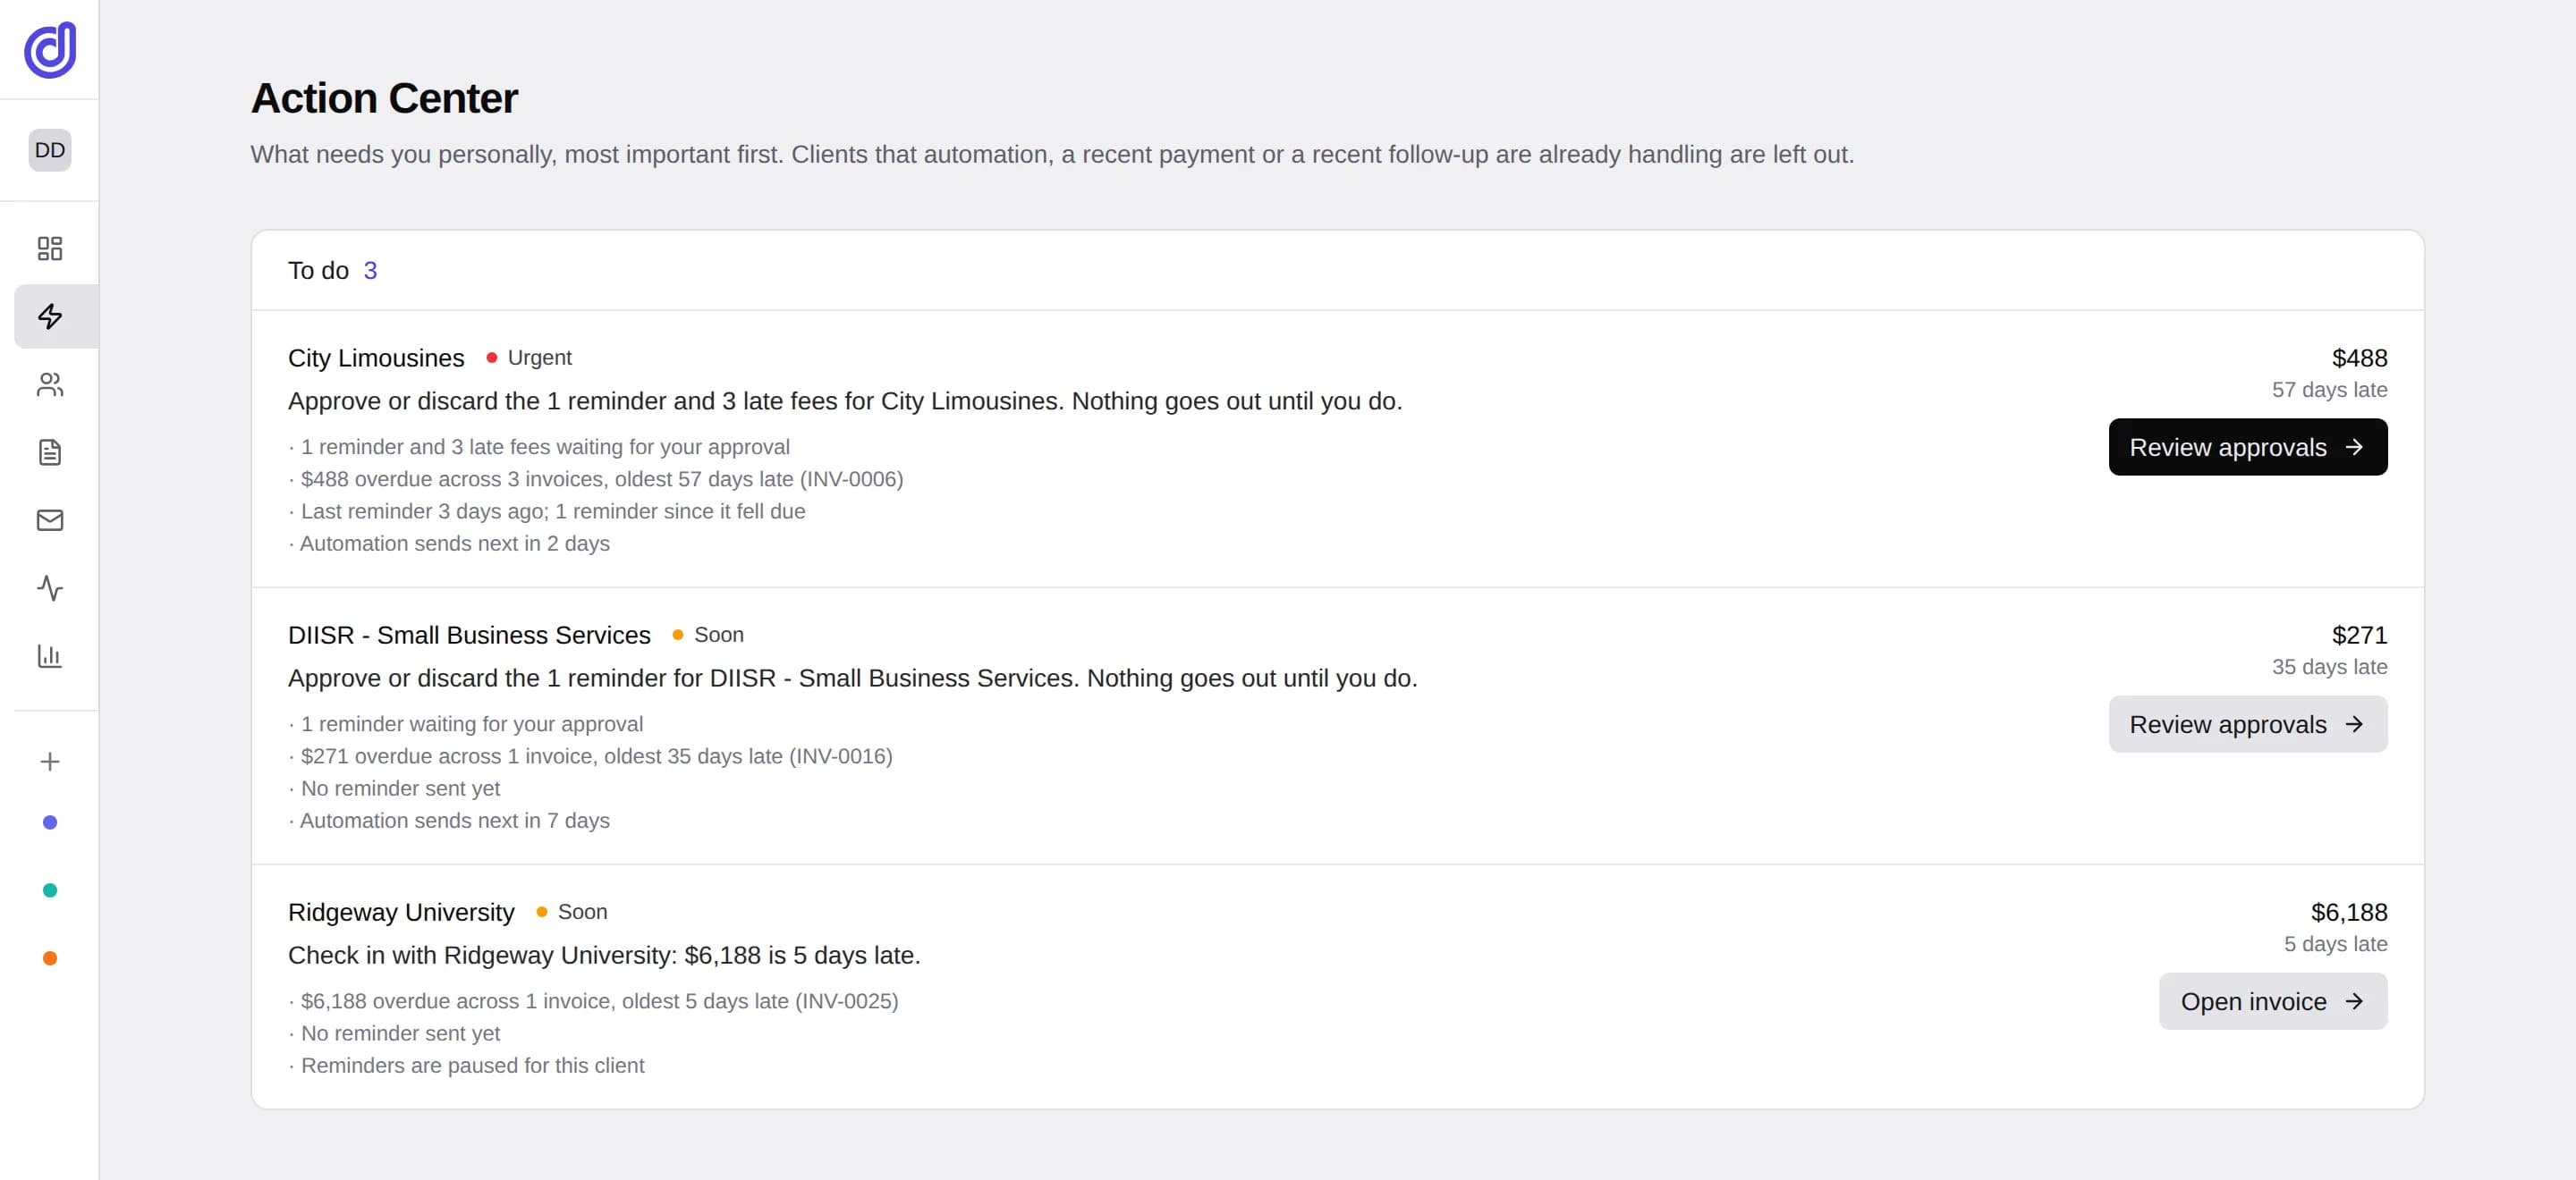Click the Ridgeway University client name
The height and width of the screenshot is (1180, 2576).
click(401, 912)
